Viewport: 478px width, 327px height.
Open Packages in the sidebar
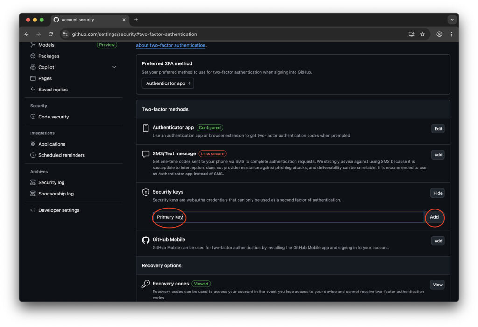49,56
